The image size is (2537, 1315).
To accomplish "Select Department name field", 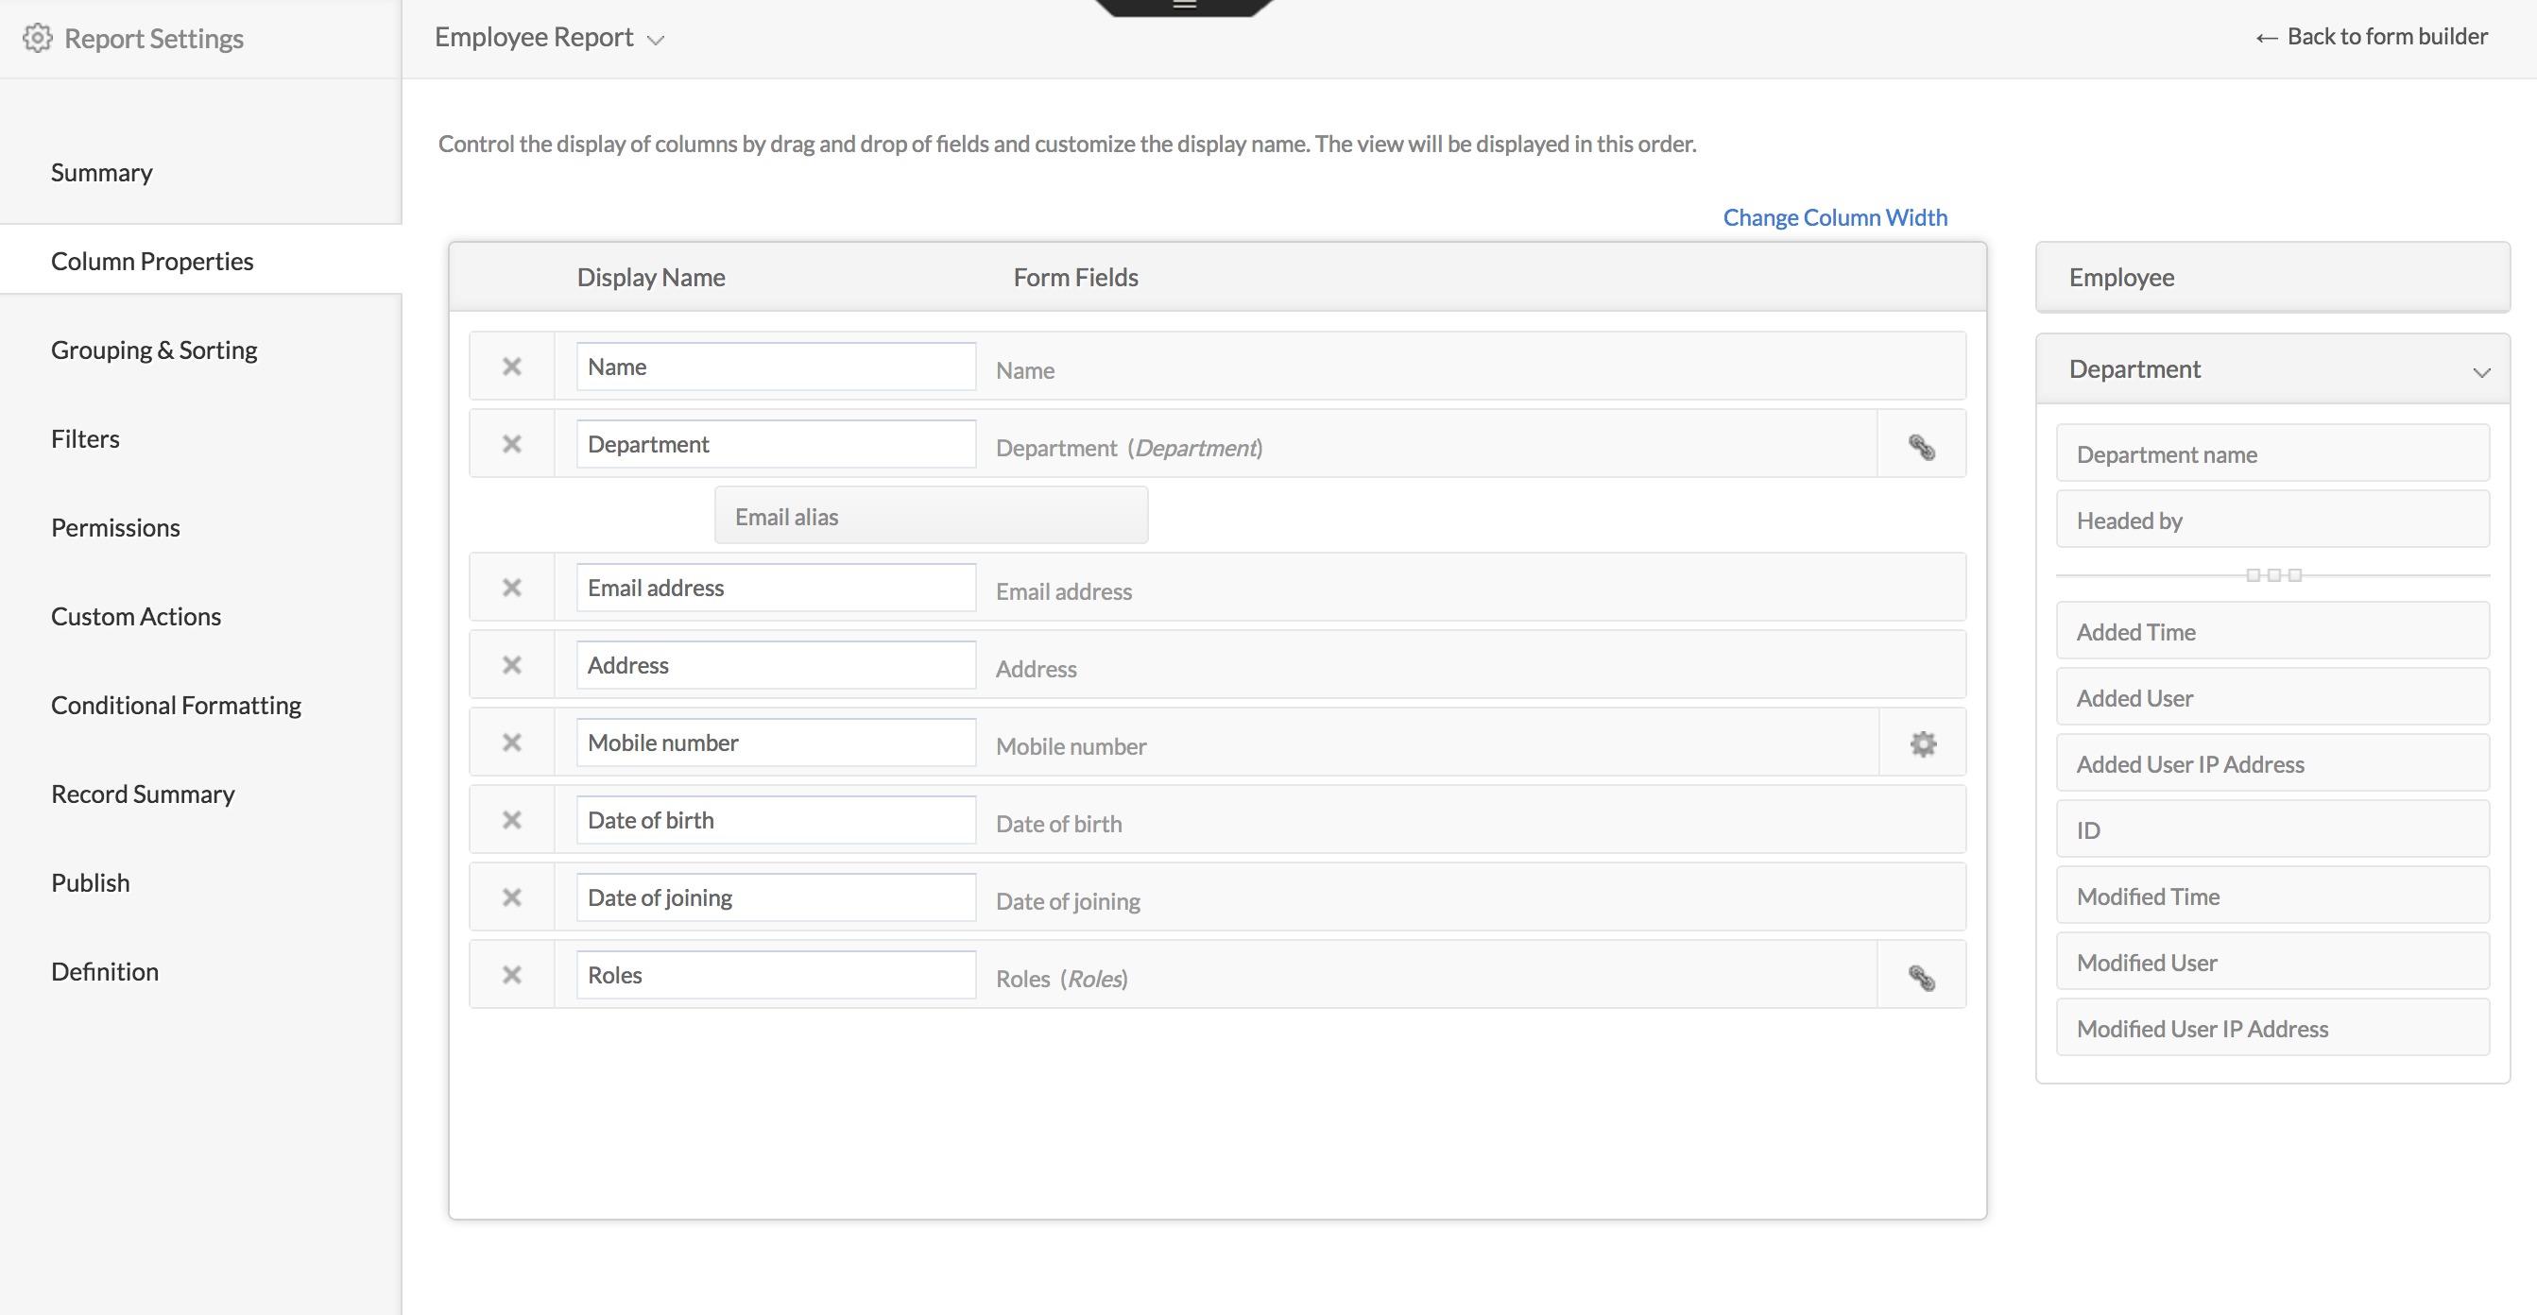I will pyautogui.click(x=2272, y=454).
